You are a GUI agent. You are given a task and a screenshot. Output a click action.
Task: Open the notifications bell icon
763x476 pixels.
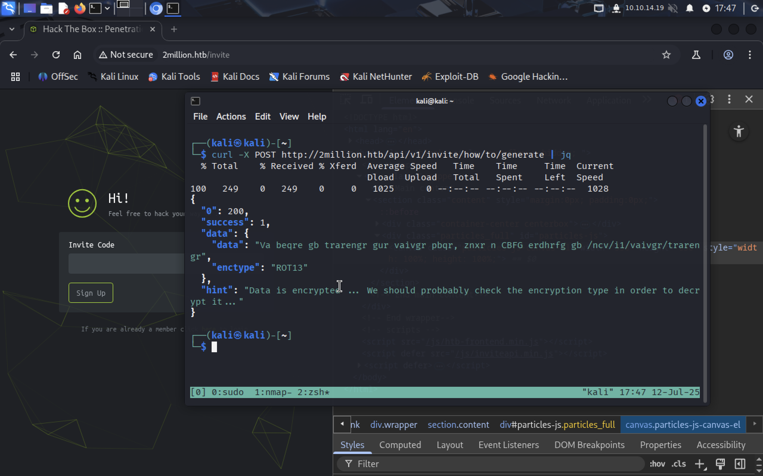click(690, 8)
